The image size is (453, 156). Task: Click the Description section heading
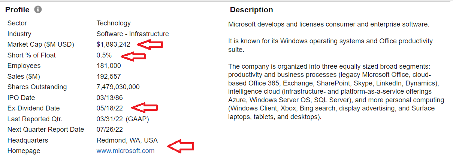tap(251, 10)
